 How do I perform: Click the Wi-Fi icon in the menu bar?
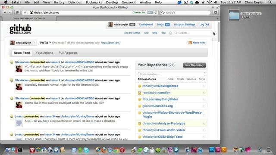point(209,2)
